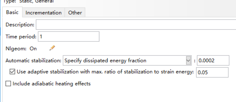This screenshot has height=102, width=236.
Task: Enable the Include adiabatic heating effects checkbox
Action: coord(8,84)
